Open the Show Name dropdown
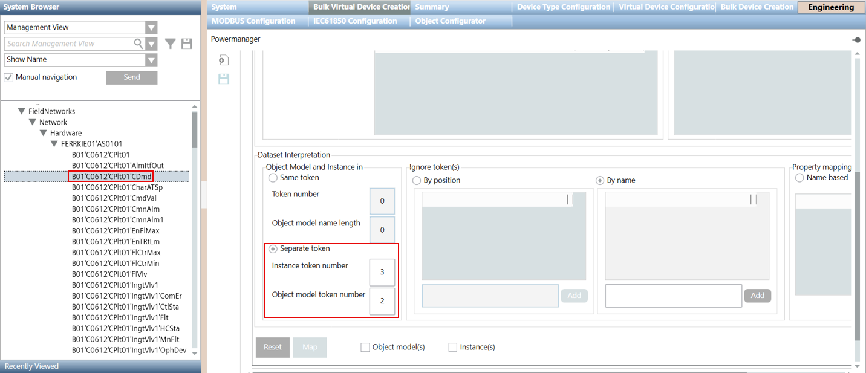 151,60
